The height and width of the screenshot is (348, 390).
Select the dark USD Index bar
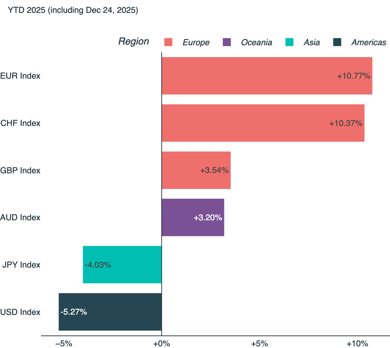point(110,312)
